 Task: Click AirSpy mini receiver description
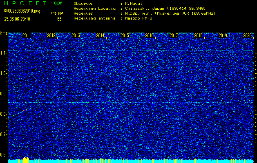pyautogui.click(x=170, y=13)
